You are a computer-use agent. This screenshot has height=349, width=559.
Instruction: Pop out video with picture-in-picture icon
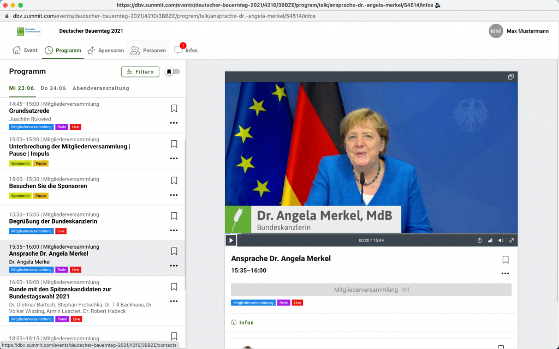click(x=510, y=77)
